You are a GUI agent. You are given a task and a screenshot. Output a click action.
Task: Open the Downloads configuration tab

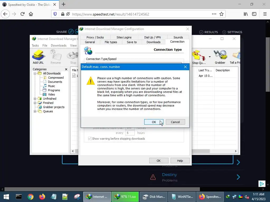point(153,42)
